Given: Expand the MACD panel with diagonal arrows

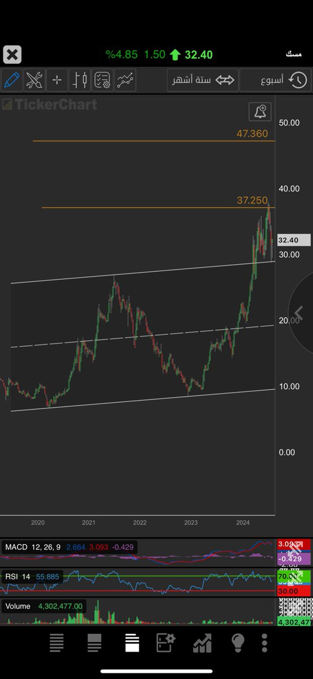Looking at the screenshot, I should point(294,548).
